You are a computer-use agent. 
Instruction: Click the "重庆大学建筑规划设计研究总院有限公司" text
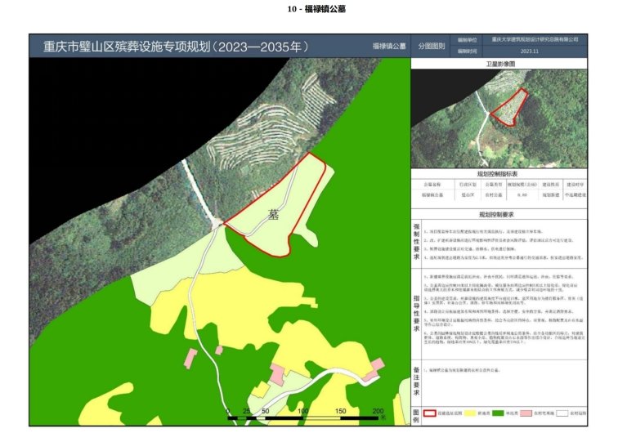tap(535, 39)
